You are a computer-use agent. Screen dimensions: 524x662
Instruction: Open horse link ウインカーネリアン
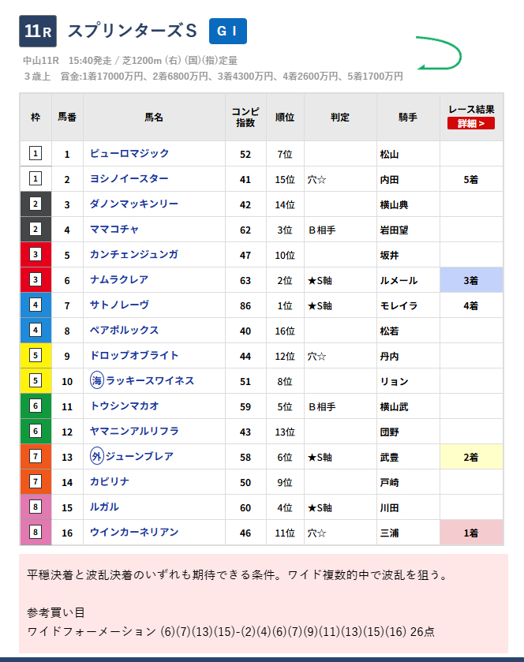pos(134,533)
